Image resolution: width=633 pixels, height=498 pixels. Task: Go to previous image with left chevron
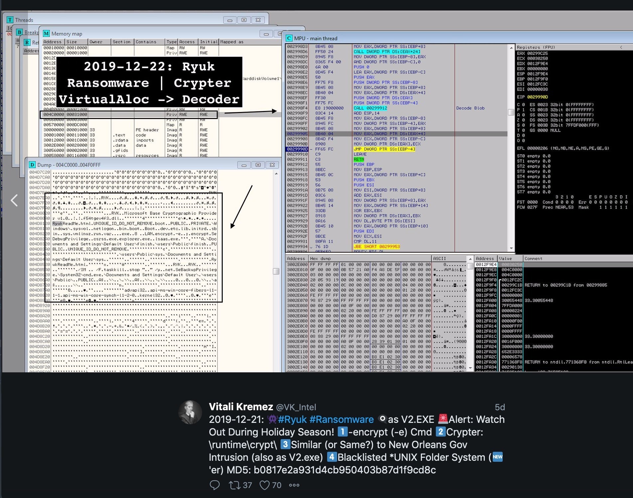[14, 200]
